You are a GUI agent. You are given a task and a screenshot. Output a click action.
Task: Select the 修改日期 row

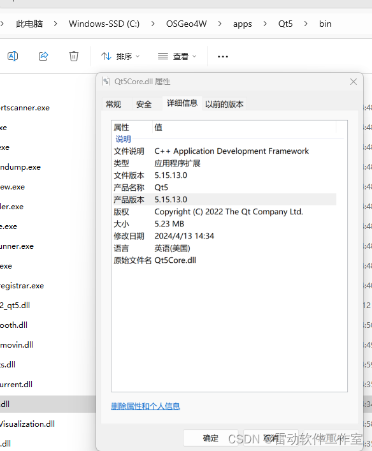pyautogui.click(x=224, y=236)
